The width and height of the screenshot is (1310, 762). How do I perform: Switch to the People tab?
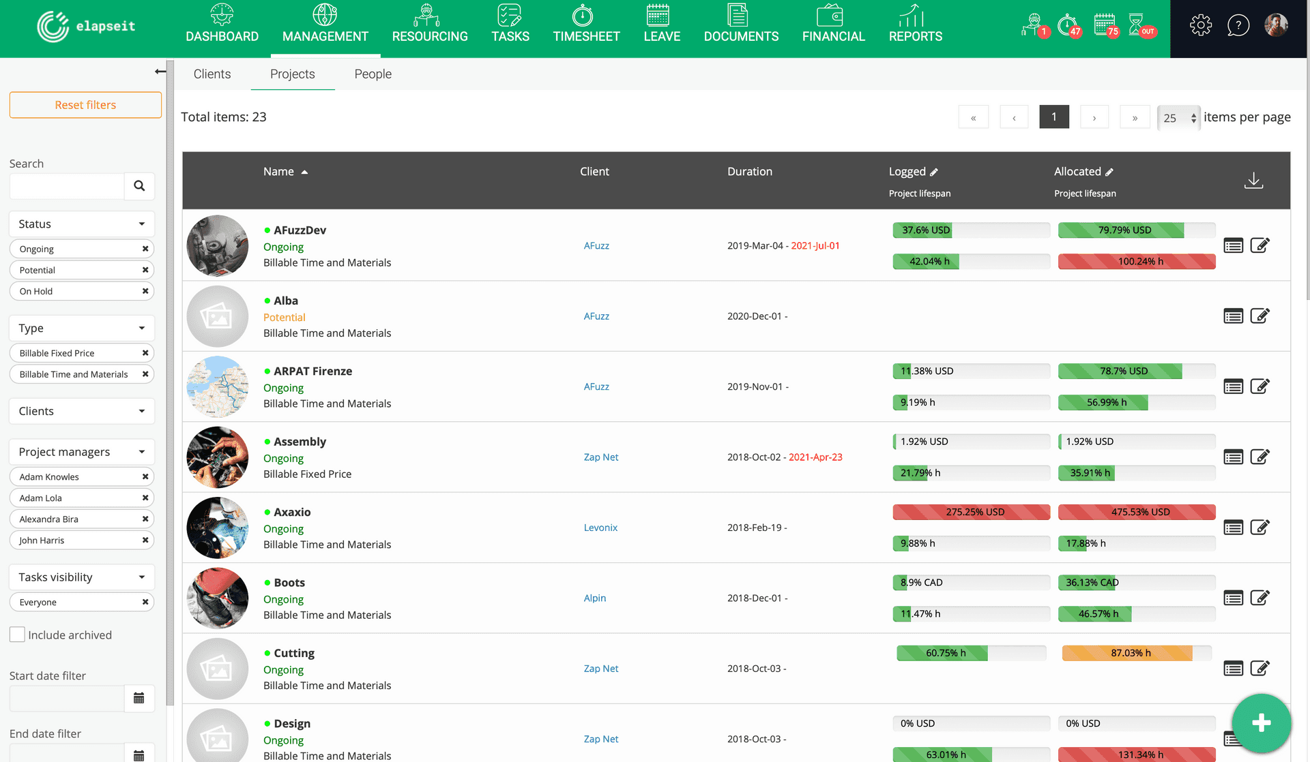[x=373, y=74]
